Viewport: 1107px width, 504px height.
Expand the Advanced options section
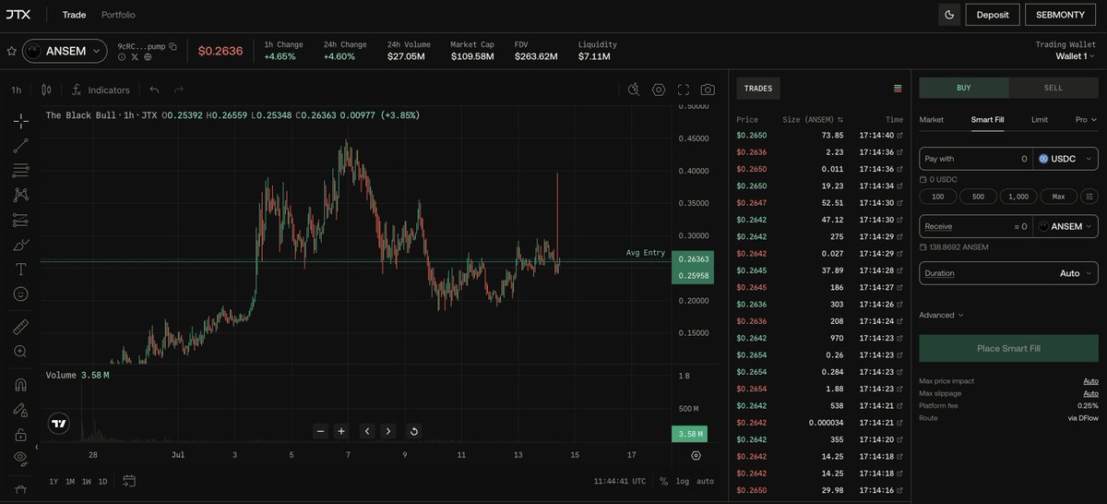pos(941,315)
